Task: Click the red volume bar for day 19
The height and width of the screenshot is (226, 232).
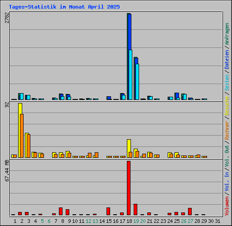Action: [135, 209]
